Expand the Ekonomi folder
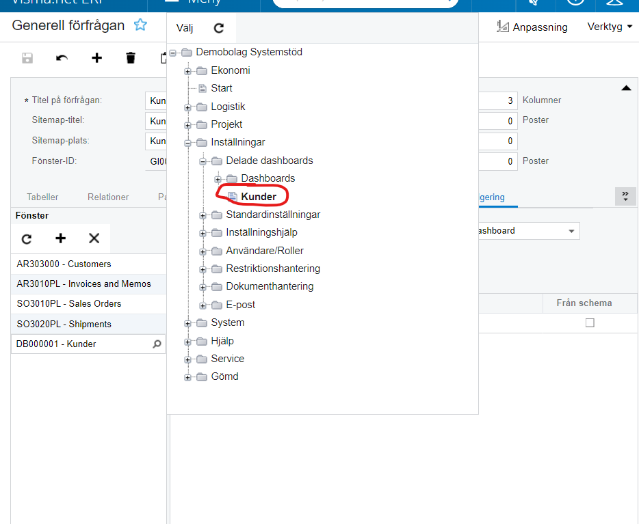639x524 pixels. click(x=187, y=72)
